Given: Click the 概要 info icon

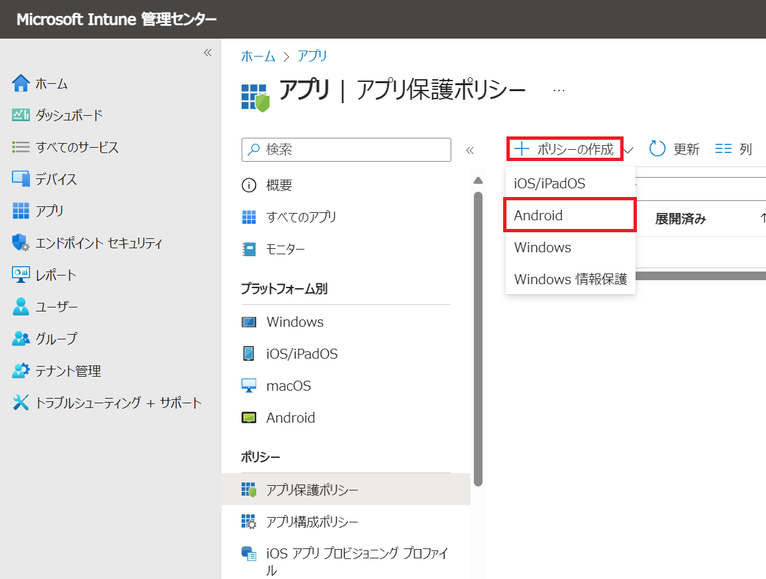Looking at the screenshot, I should [249, 185].
